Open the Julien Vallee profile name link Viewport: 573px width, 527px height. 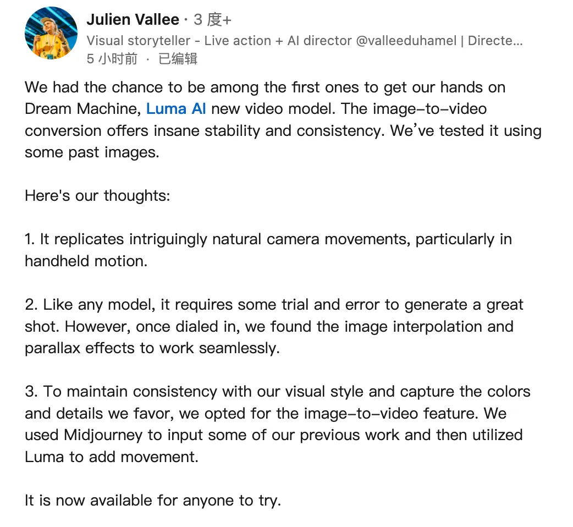(x=133, y=20)
